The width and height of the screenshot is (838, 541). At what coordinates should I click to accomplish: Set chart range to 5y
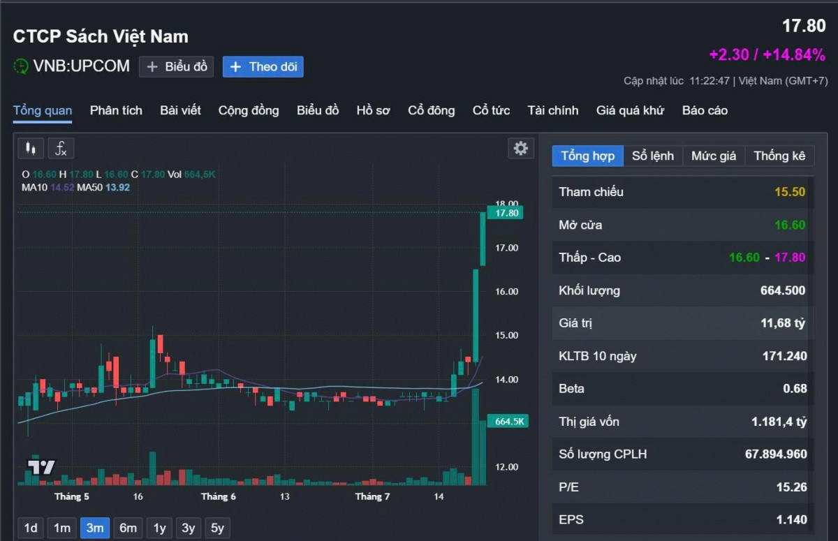click(217, 528)
